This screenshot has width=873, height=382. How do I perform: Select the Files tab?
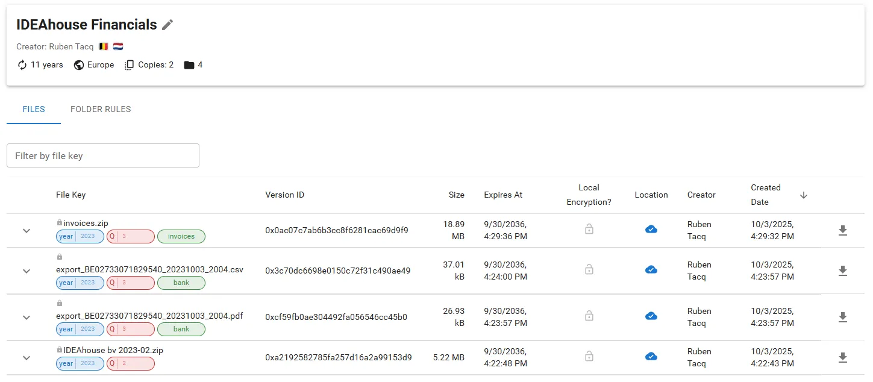tap(34, 109)
